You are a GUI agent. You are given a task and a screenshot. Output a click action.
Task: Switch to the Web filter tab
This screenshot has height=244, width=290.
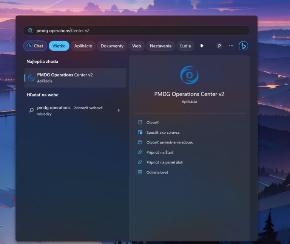click(x=136, y=46)
